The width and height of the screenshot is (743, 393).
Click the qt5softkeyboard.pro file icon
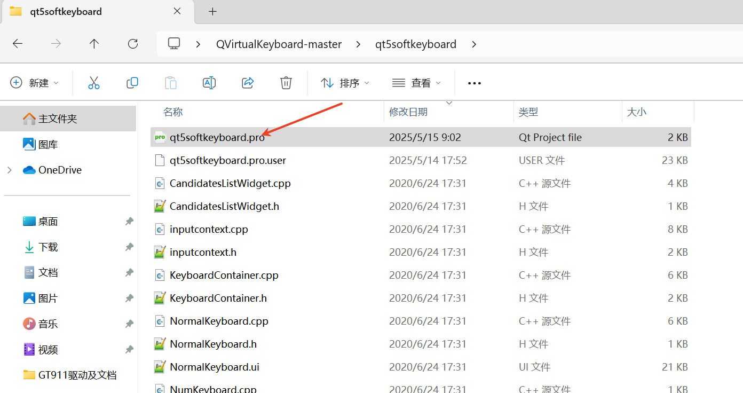pyautogui.click(x=160, y=137)
